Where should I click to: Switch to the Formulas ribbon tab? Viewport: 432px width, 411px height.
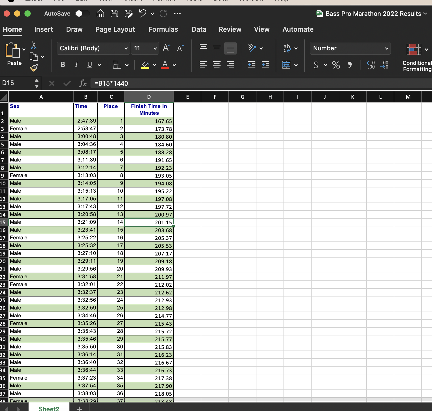pyautogui.click(x=163, y=29)
